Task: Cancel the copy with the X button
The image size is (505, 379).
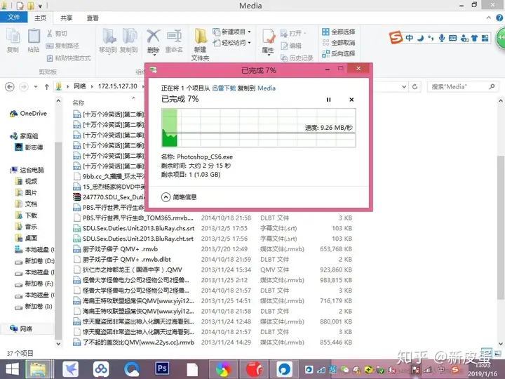Action: (x=351, y=100)
